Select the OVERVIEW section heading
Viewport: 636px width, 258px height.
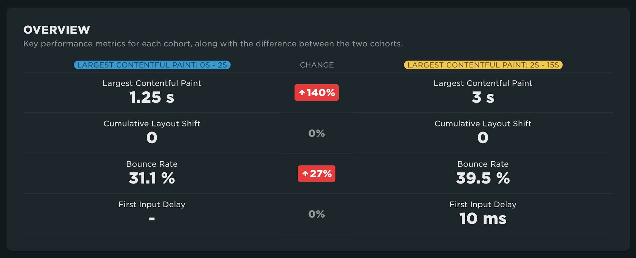(x=57, y=29)
